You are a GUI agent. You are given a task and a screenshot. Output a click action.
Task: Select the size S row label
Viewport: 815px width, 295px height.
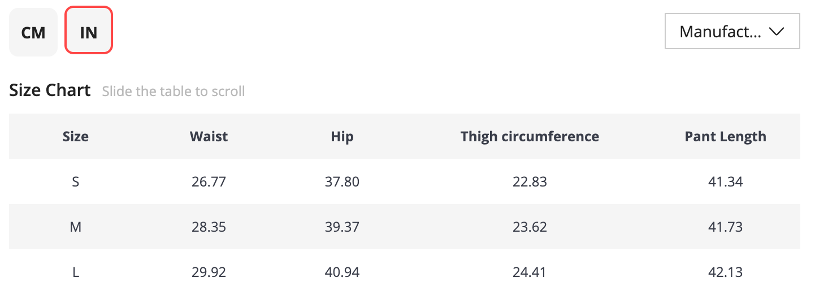click(76, 182)
